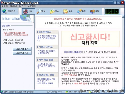The width and height of the screenshot is (125, 94).
Task: Open the 쪽지 message icon
Action: pos(79,11)
